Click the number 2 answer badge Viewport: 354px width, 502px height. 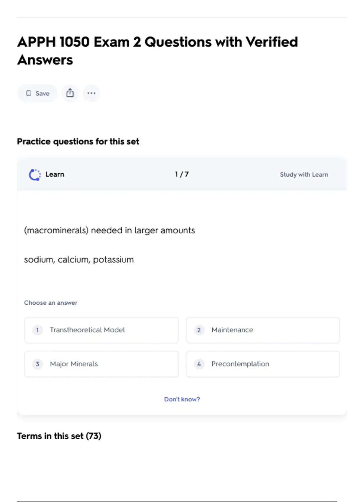[x=199, y=330]
